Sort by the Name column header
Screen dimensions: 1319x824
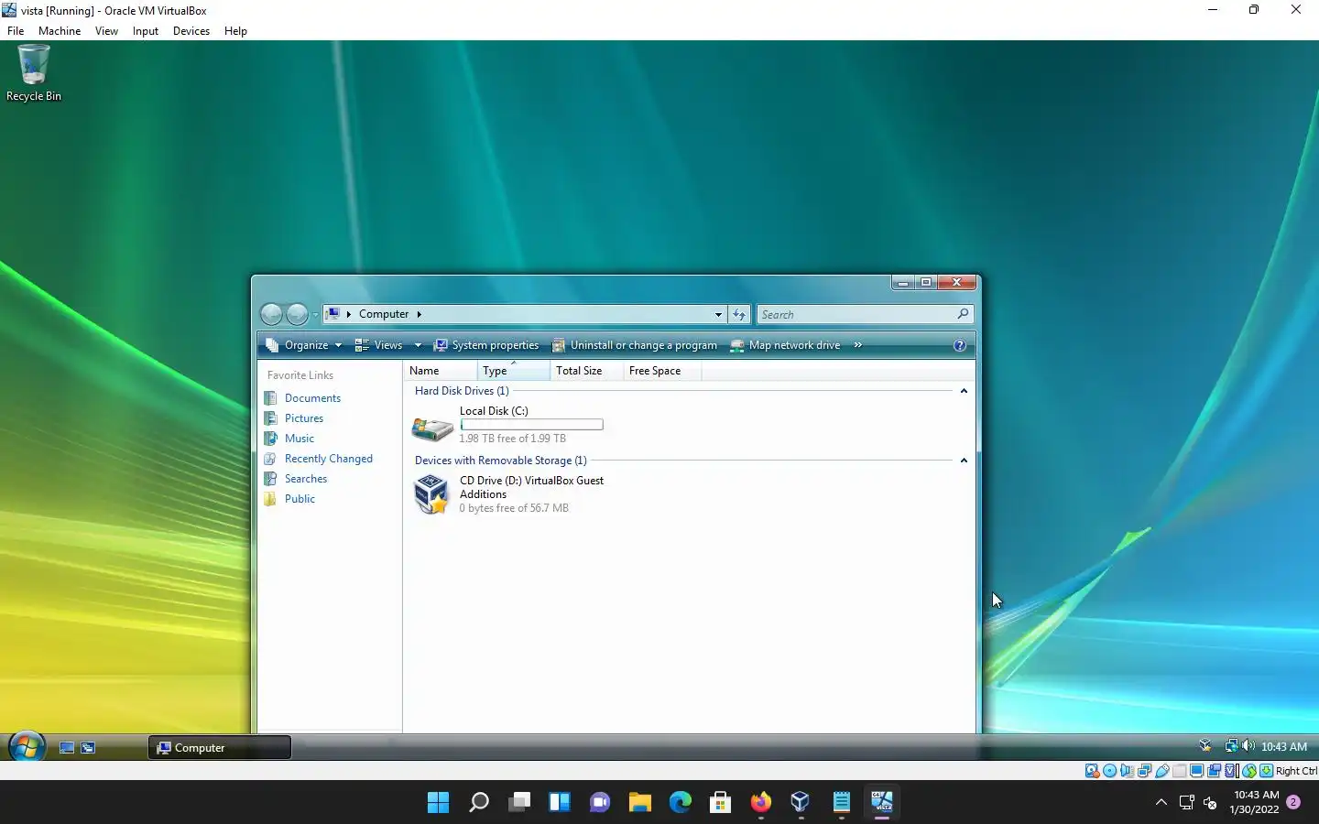(x=441, y=371)
